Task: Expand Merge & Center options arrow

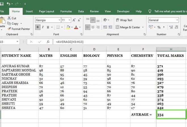Action: coord(143,27)
